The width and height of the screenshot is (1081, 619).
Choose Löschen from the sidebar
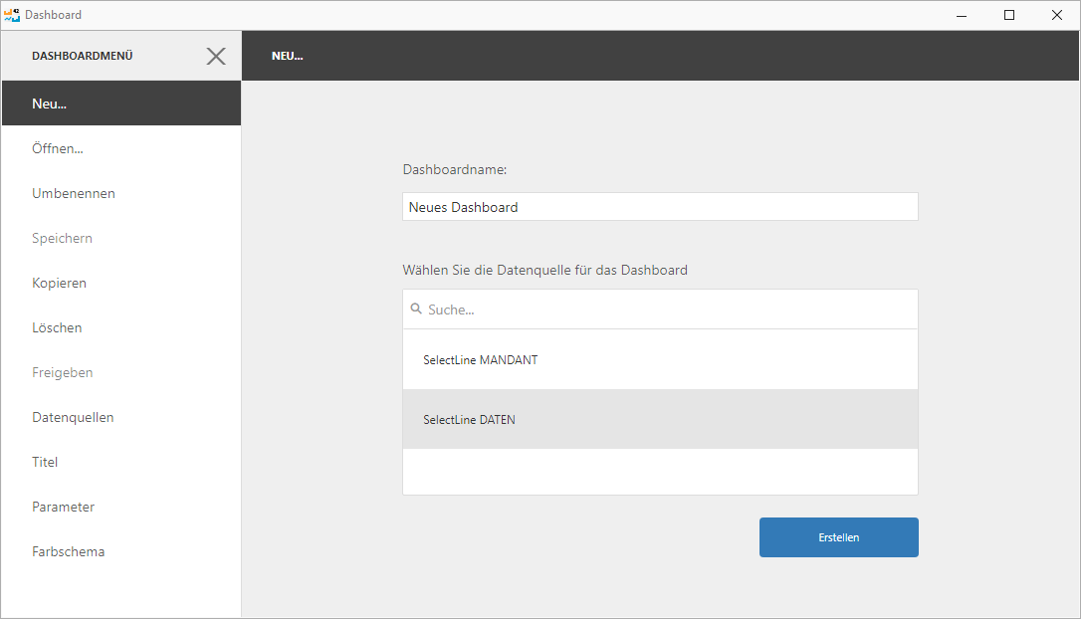pyautogui.click(x=121, y=327)
